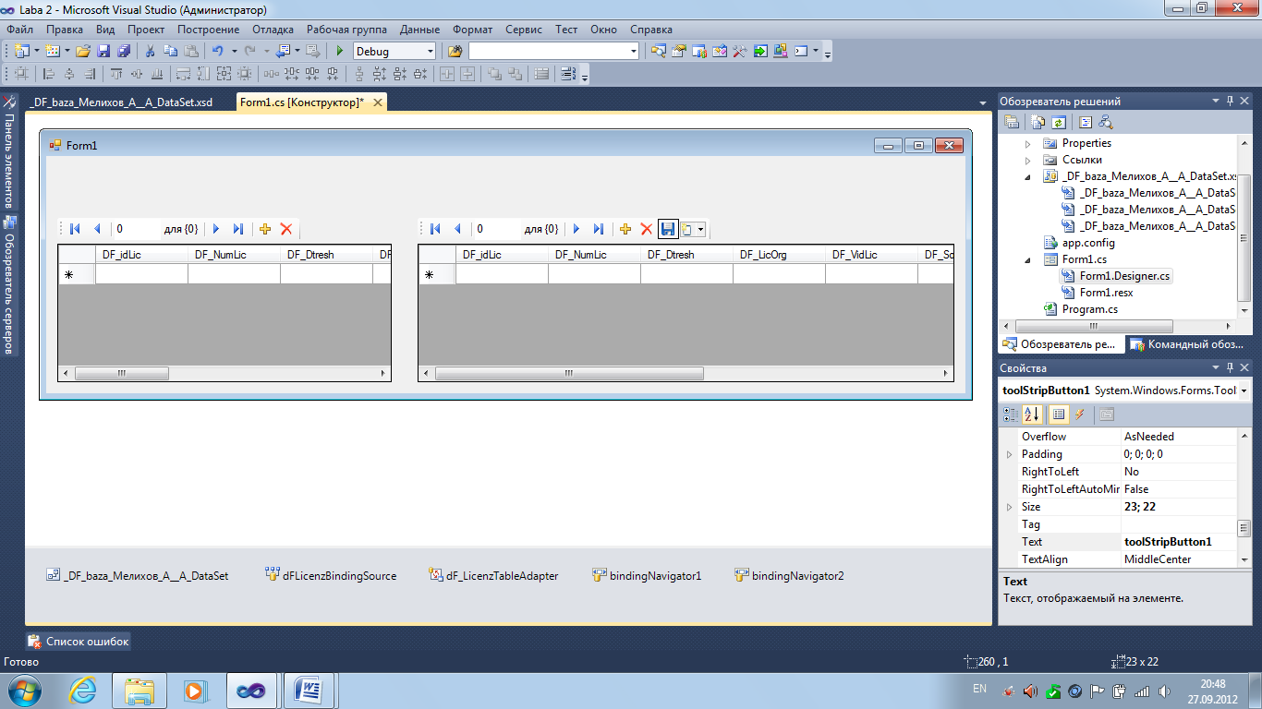Screen dimensions: 1262x709
Task: Click Align Lefts icon in layout toolbar
Action: click(x=49, y=74)
